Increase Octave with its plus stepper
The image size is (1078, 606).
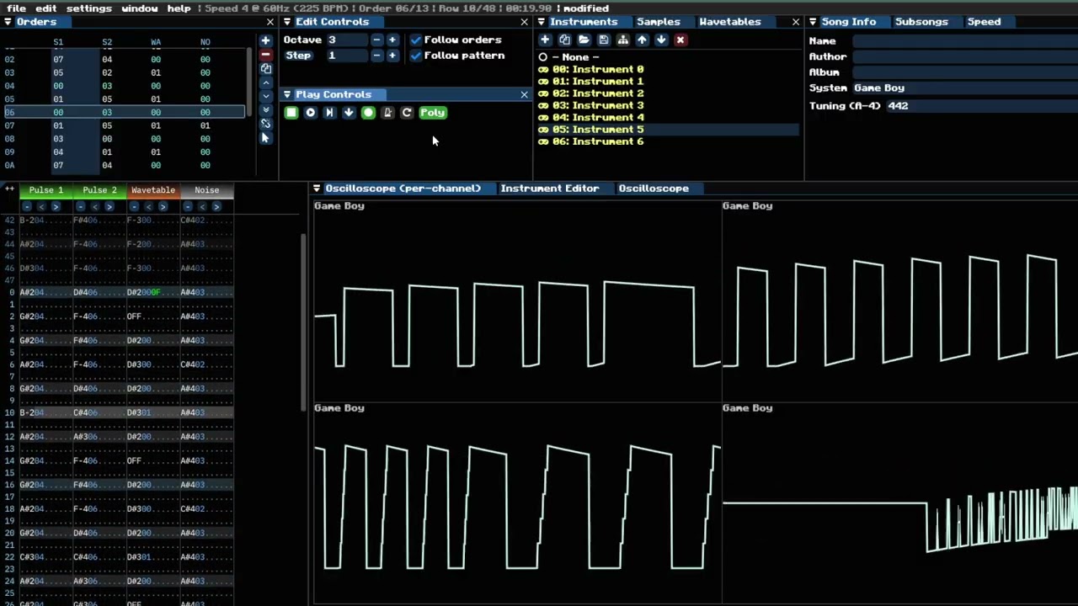click(392, 40)
